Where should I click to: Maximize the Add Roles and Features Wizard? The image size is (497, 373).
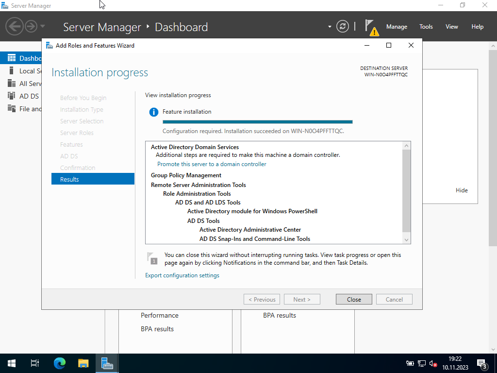pyautogui.click(x=389, y=45)
